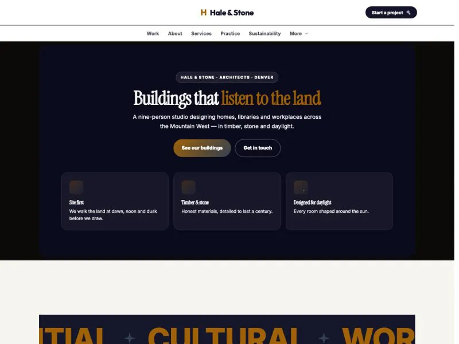This screenshot has height=344, width=459.
Task: Open the Services nav link
Action: pos(201,34)
